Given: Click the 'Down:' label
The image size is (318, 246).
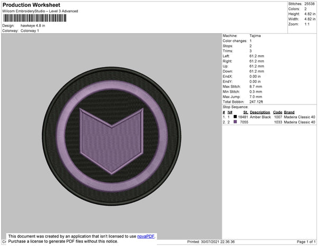Looking at the screenshot, I should (228, 72).
